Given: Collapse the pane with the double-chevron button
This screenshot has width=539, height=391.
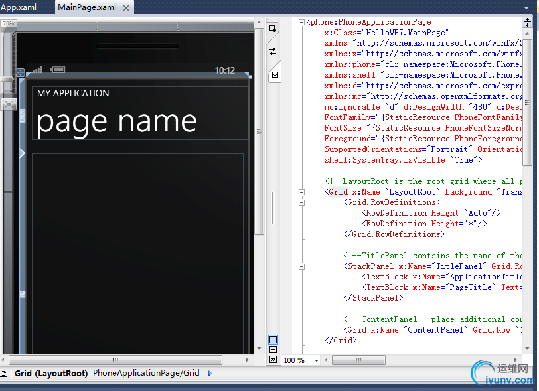Looking at the screenshot, I should tap(273, 360).
